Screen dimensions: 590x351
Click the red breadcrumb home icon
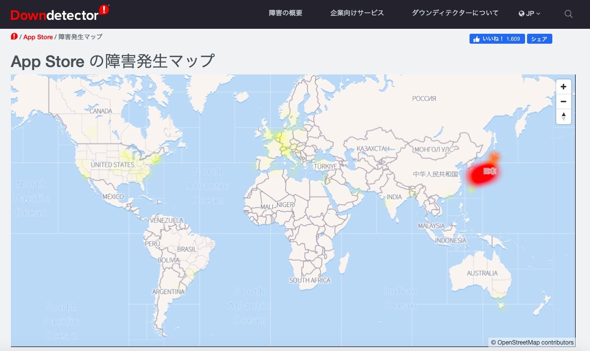point(14,37)
